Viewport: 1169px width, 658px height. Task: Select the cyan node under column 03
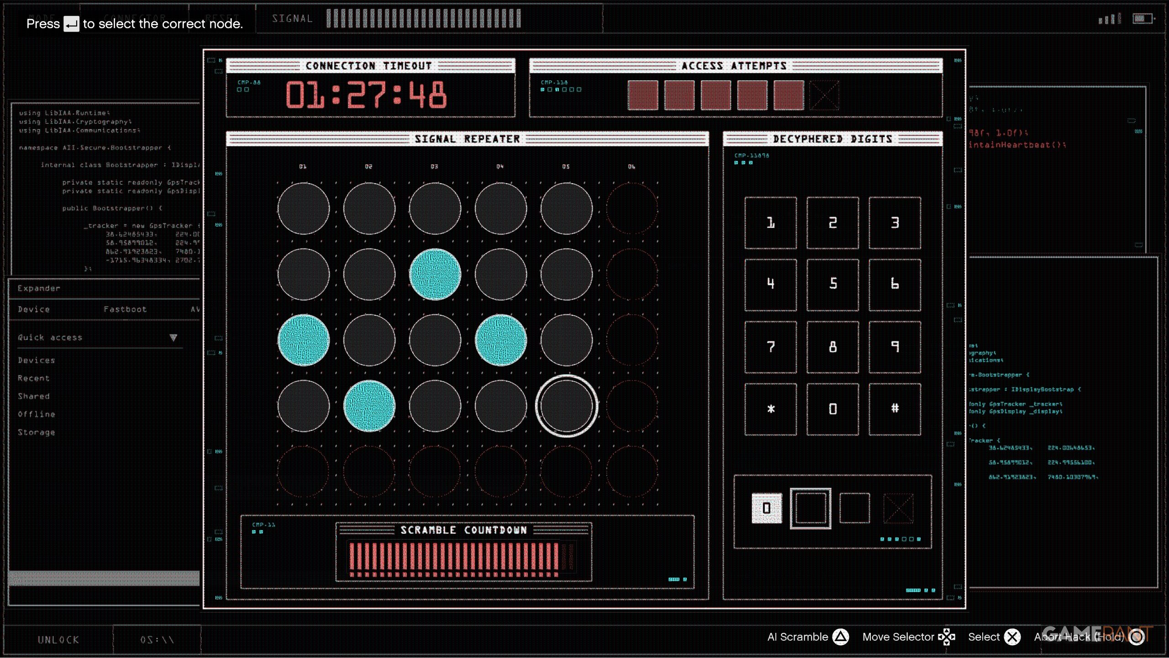point(435,274)
